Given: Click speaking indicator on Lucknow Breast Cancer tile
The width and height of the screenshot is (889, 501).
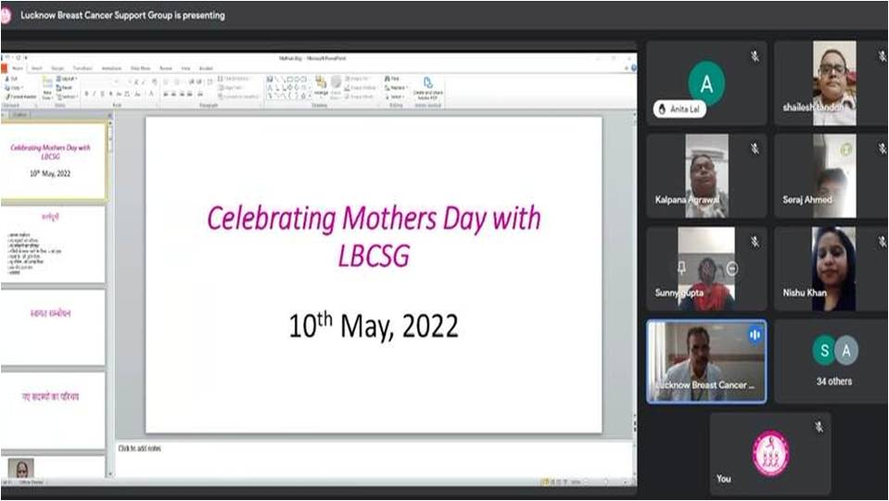Looking at the screenshot, I should 755,334.
